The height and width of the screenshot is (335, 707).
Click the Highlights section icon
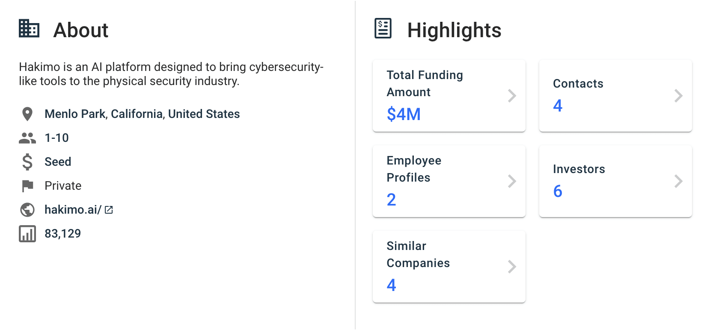(x=382, y=28)
